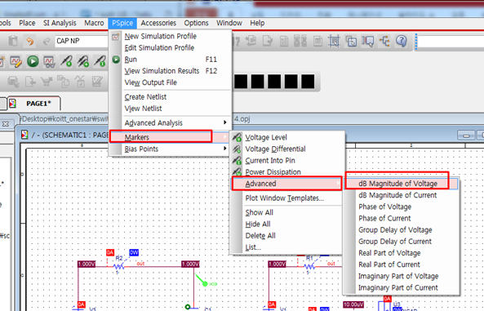
Task: Select Phase of Voltage
Action: coord(384,207)
